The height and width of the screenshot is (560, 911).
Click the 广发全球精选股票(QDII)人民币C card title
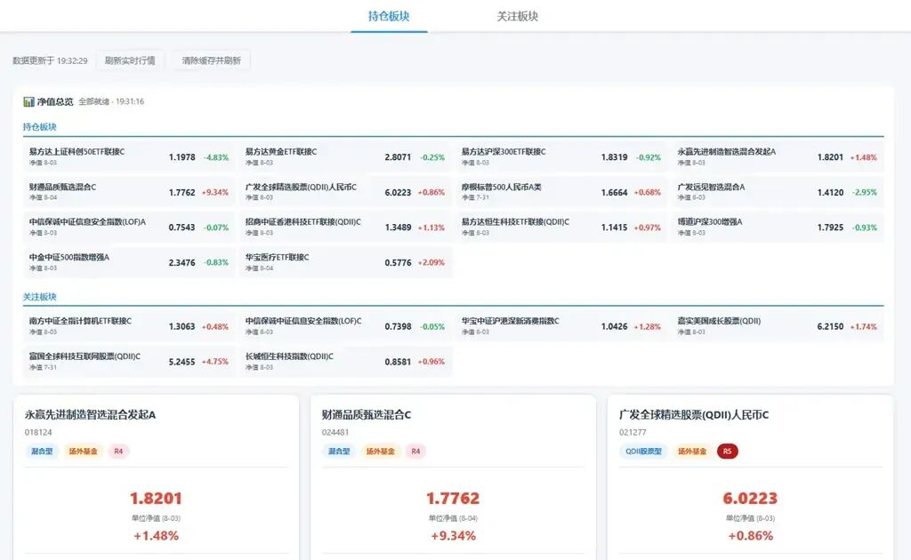click(x=694, y=415)
